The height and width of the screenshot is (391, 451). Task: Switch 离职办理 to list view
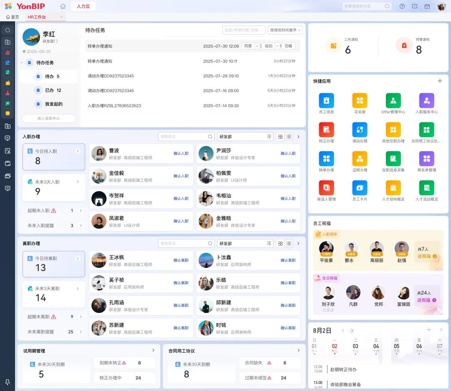(289, 244)
